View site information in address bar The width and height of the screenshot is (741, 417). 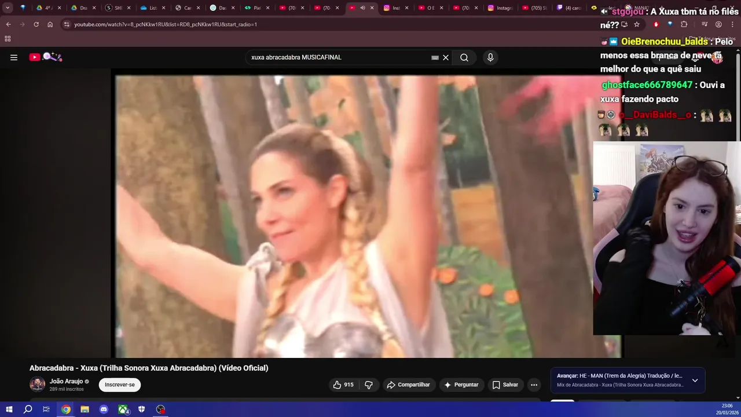(x=67, y=24)
